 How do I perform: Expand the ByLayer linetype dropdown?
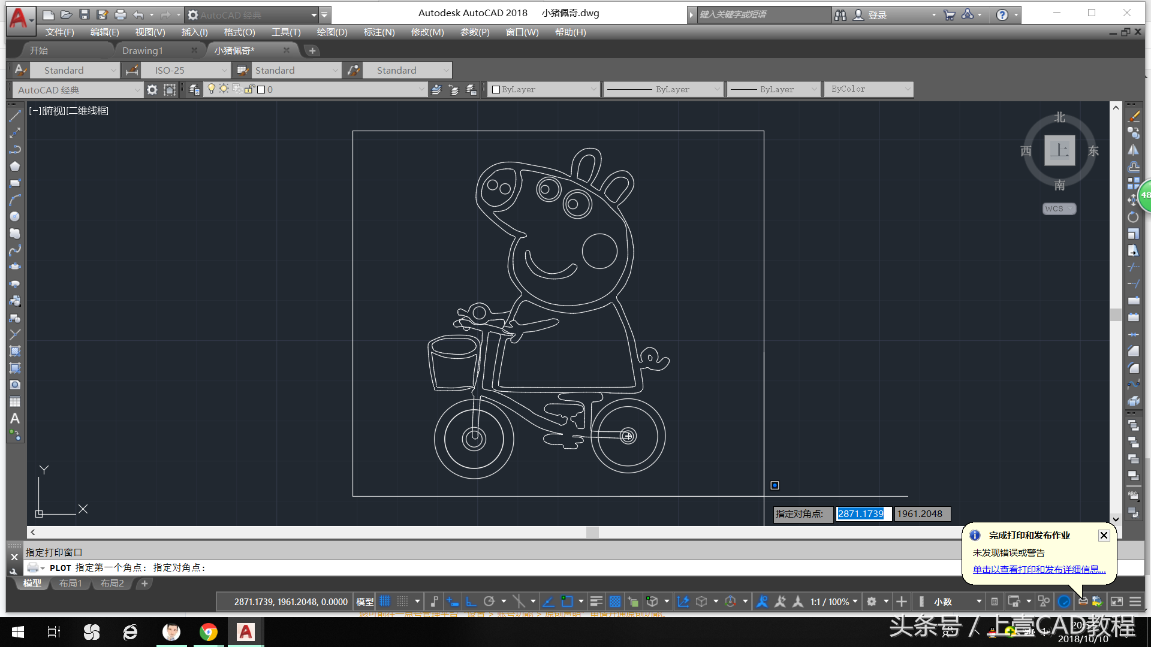717,89
